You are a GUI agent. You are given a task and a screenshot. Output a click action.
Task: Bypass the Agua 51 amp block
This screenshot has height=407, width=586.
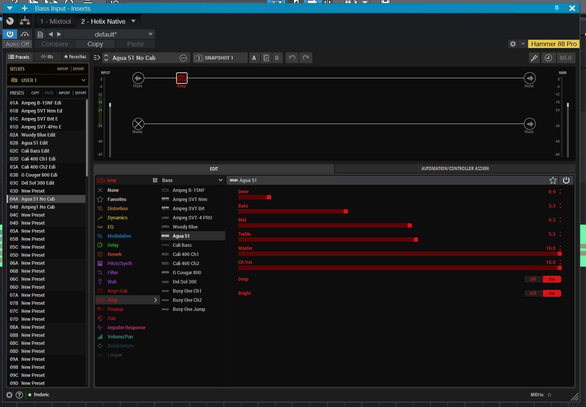[566, 180]
